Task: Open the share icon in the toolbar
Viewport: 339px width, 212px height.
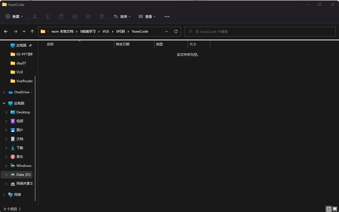Action: [88, 16]
